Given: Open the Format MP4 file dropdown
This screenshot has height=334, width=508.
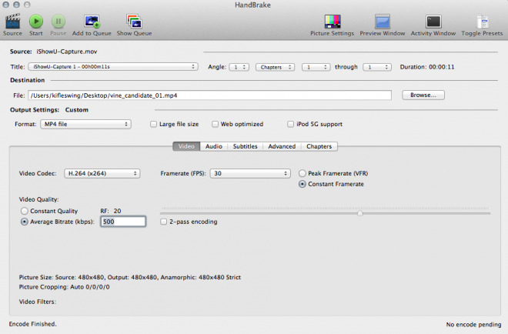Looking at the screenshot, I should pyautogui.click(x=85, y=124).
